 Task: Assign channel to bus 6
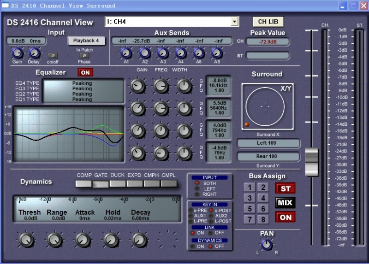tap(263, 209)
